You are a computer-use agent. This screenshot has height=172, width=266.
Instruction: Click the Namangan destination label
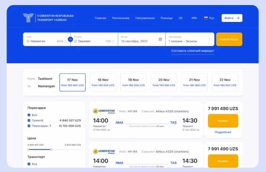[46, 86]
